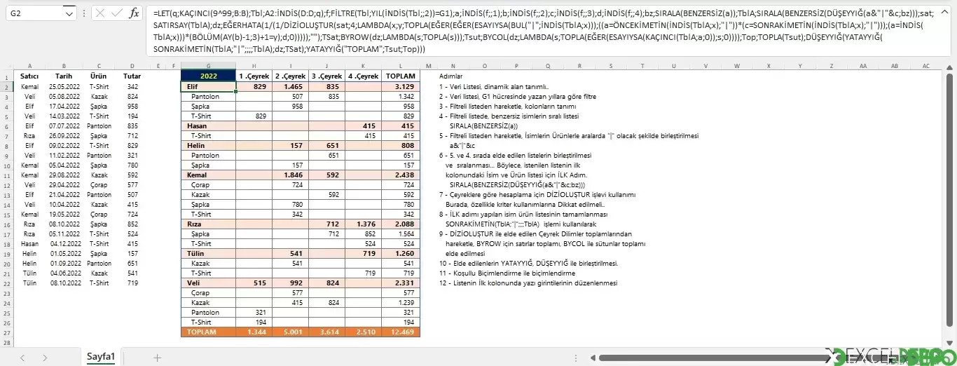This screenshot has width=957, height=366.
Task: Click the '3.614' third-quarter total cell
Action: (x=327, y=332)
